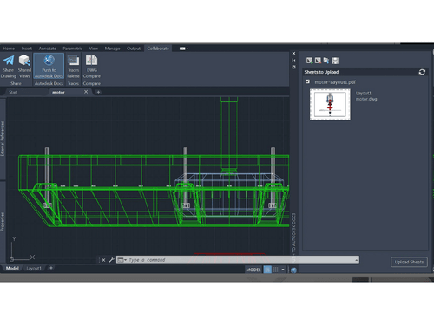This screenshot has height=325, width=434.
Task: Click the Traces panel label
Action: 73,83
